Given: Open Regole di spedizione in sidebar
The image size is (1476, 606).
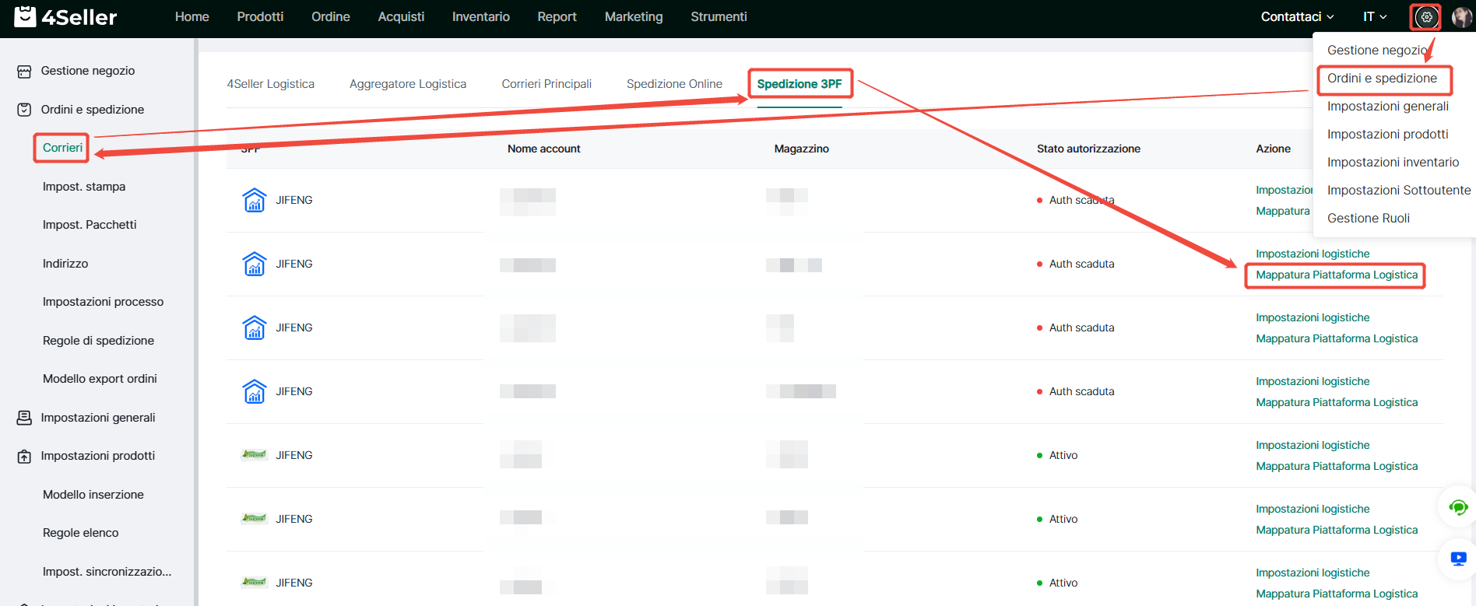Looking at the screenshot, I should [98, 341].
